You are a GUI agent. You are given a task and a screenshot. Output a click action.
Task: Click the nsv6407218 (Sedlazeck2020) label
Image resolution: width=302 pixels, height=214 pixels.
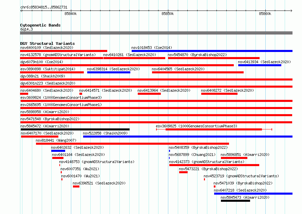click(240, 190)
